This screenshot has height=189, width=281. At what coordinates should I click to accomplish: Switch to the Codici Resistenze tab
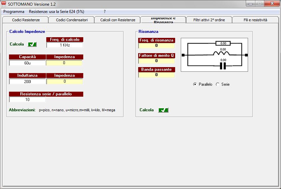[26, 20]
